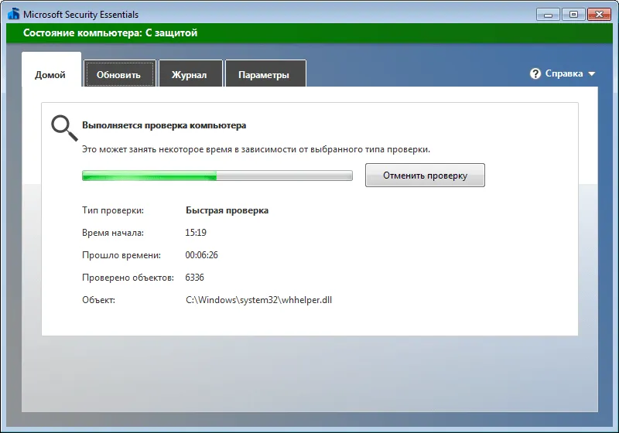Click the green scan progress bar
619x433 pixels.
(x=217, y=176)
